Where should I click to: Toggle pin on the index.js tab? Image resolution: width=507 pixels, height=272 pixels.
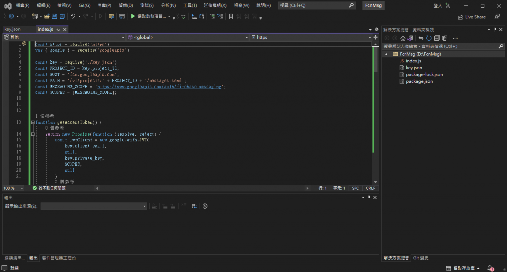click(x=58, y=29)
